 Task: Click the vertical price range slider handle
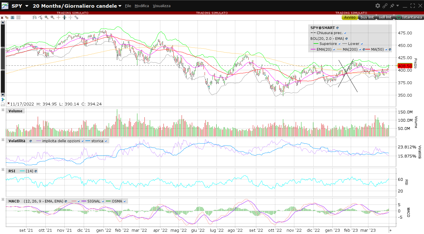click(x=3, y=59)
